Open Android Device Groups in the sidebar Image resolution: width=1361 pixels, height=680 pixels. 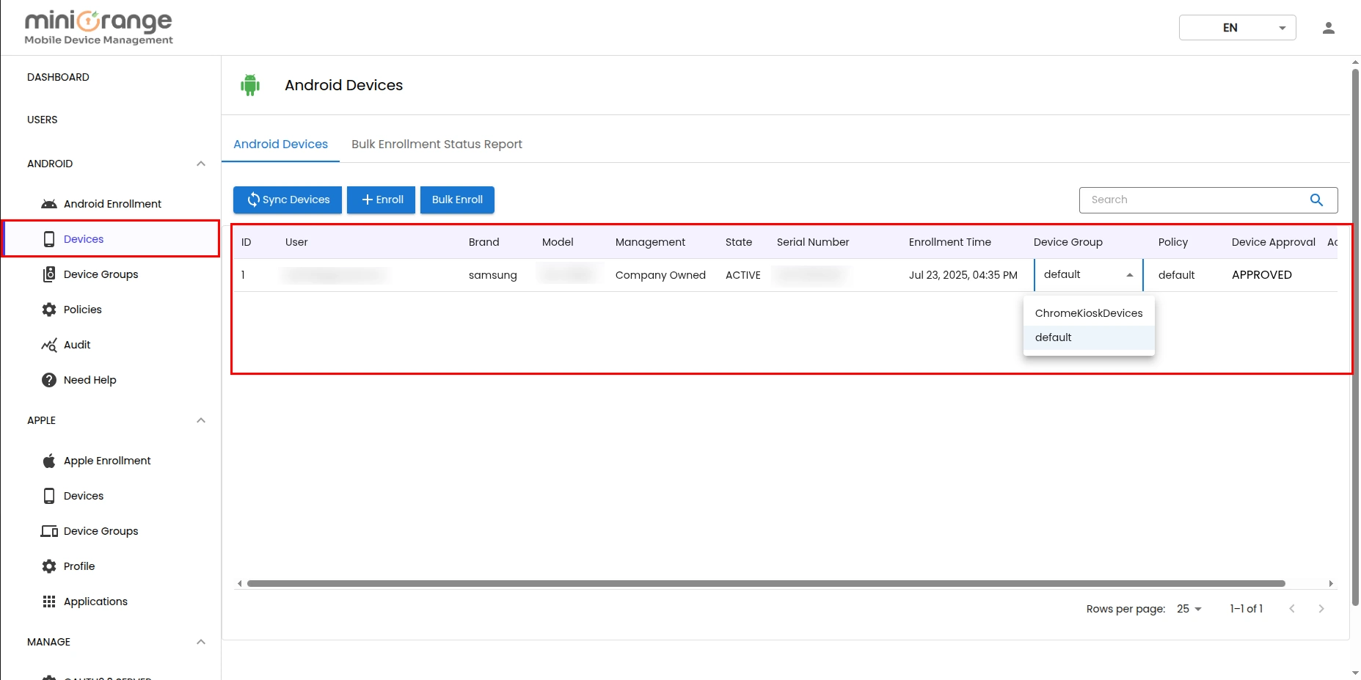[x=101, y=274]
